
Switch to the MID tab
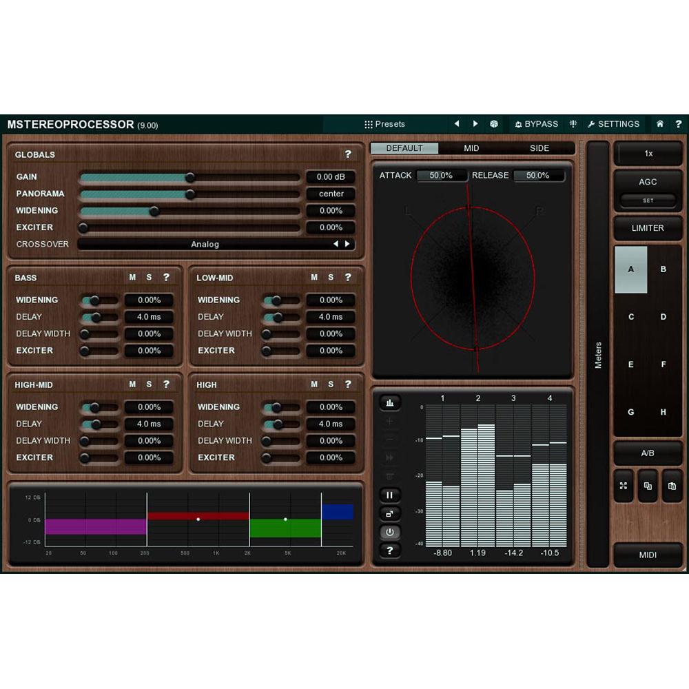click(471, 148)
